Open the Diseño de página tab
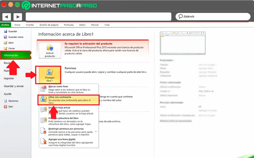 tap(49, 25)
